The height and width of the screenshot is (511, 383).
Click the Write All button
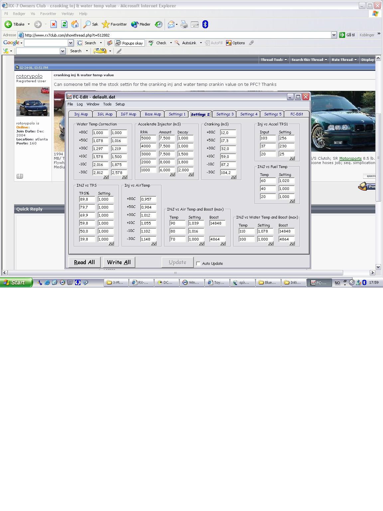tap(119, 262)
